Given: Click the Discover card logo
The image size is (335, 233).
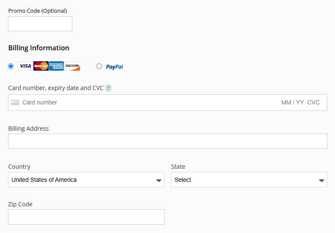Looking at the screenshot, I should coord(72,66).
